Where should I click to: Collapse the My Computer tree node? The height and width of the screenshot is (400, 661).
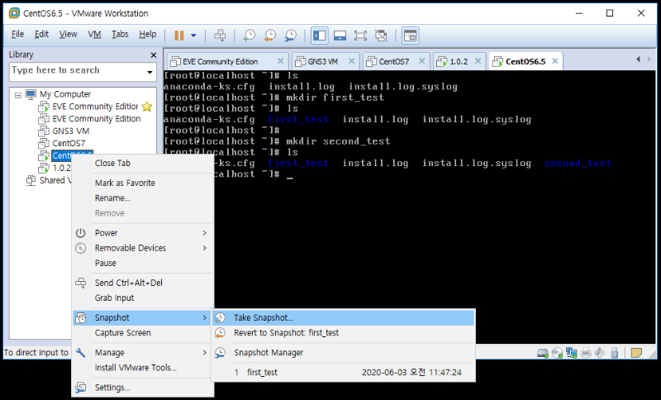pos(17,95)
